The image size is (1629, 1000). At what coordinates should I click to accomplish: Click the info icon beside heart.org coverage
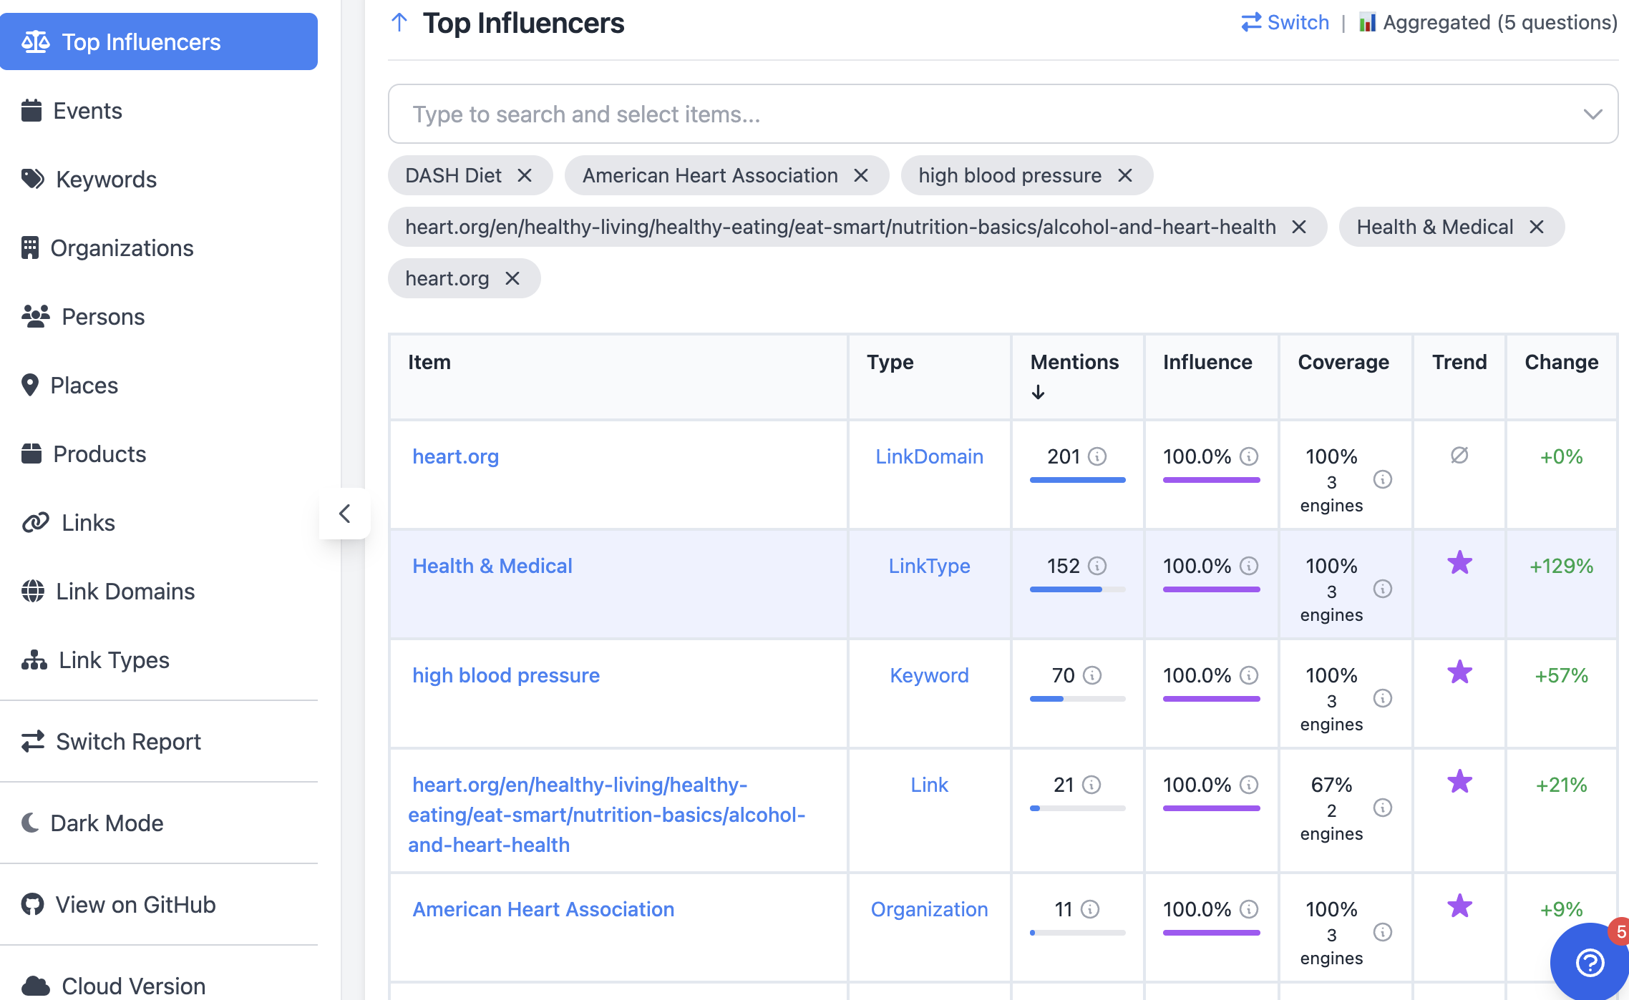[x=1383, y=479]
